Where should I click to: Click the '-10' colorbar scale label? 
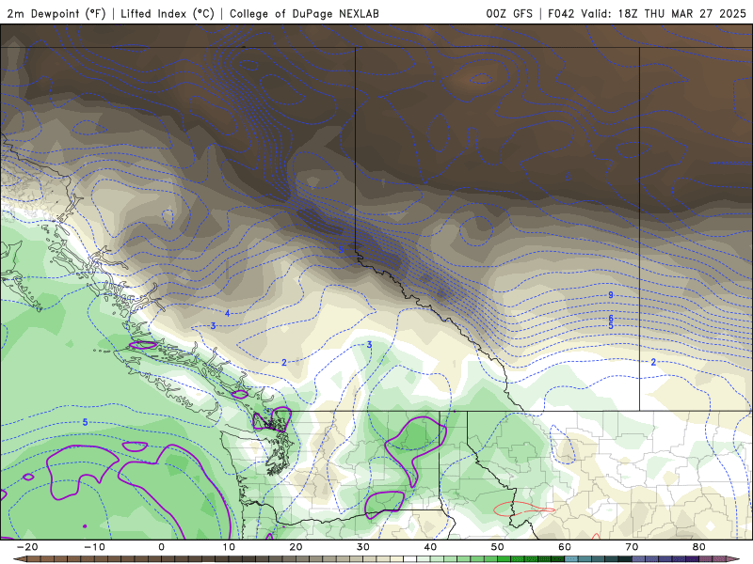[x=94, y=547]
